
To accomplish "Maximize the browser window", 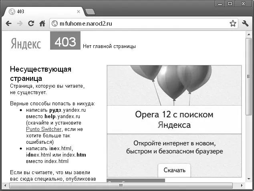I will click(x=230, y=4).
